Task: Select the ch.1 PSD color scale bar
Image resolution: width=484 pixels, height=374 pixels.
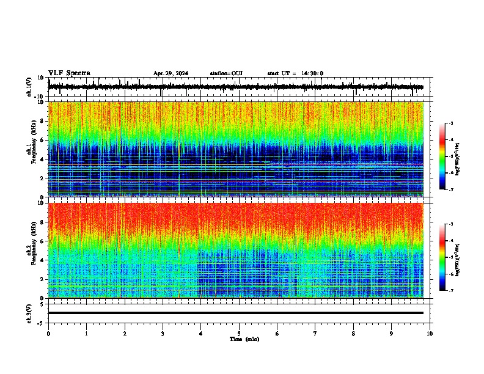Action: pyautogui.click(x=442, y=156)
